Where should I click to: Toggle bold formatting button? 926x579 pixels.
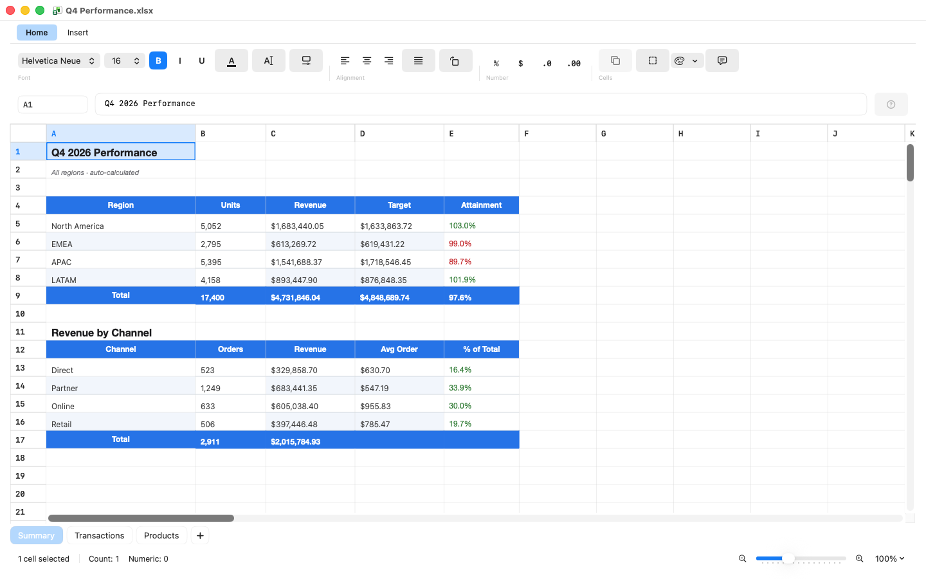click(158, 60)
